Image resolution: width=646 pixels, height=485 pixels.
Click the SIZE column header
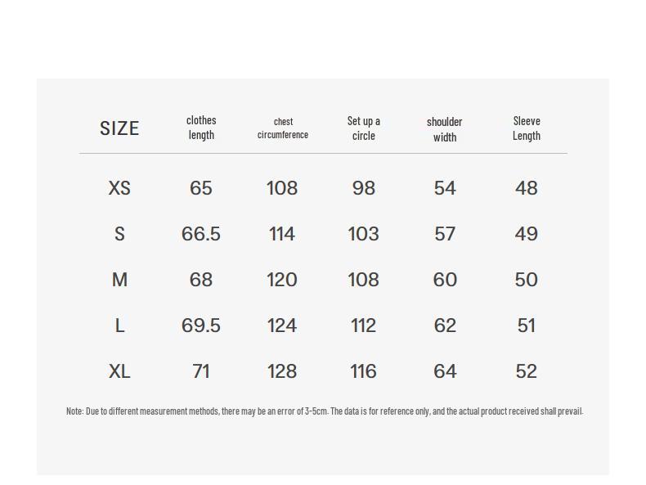[x=119, y=128]
